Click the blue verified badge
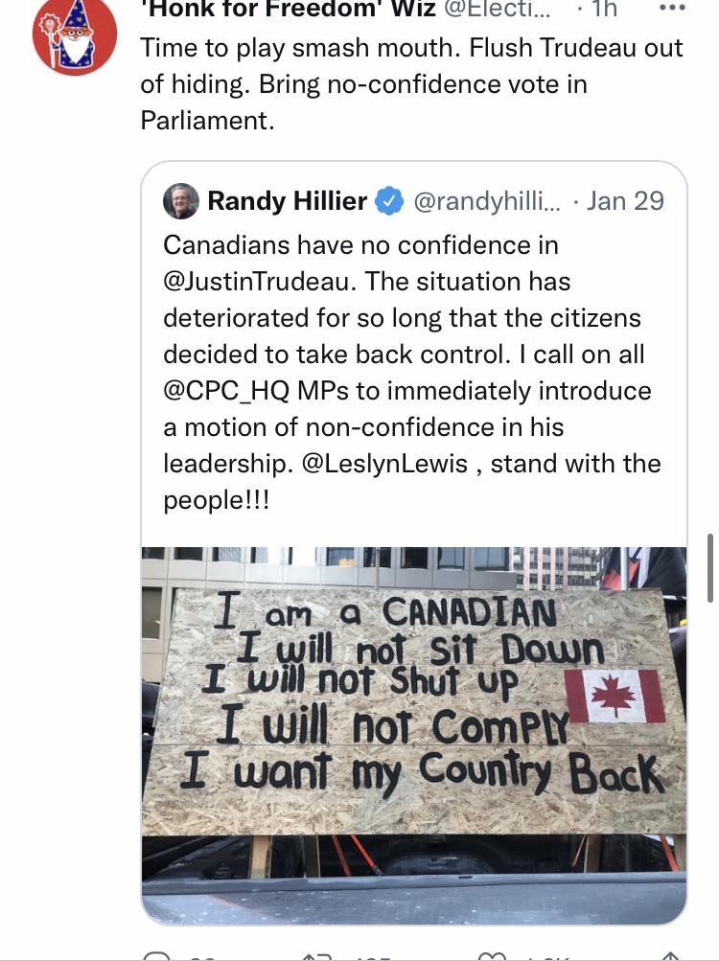 (x=389, y=201)
